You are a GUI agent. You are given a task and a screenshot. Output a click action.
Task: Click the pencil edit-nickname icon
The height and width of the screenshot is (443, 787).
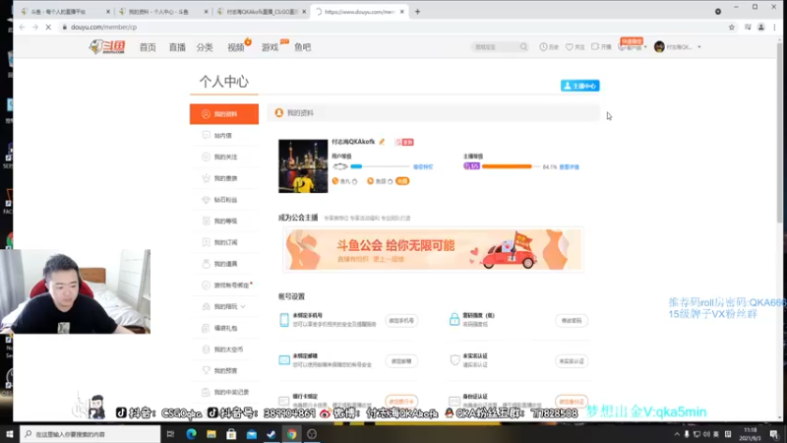pyautogui.click(x=382, y=142)
